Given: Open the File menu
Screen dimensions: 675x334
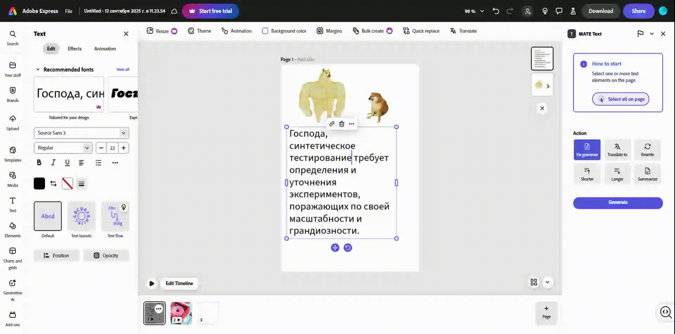Looking at the screenshot, I should click(69, 11).
